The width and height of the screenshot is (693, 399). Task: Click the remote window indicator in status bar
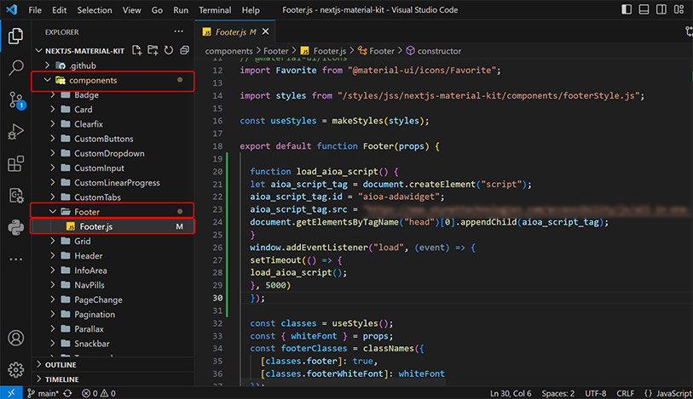(11, 393)
